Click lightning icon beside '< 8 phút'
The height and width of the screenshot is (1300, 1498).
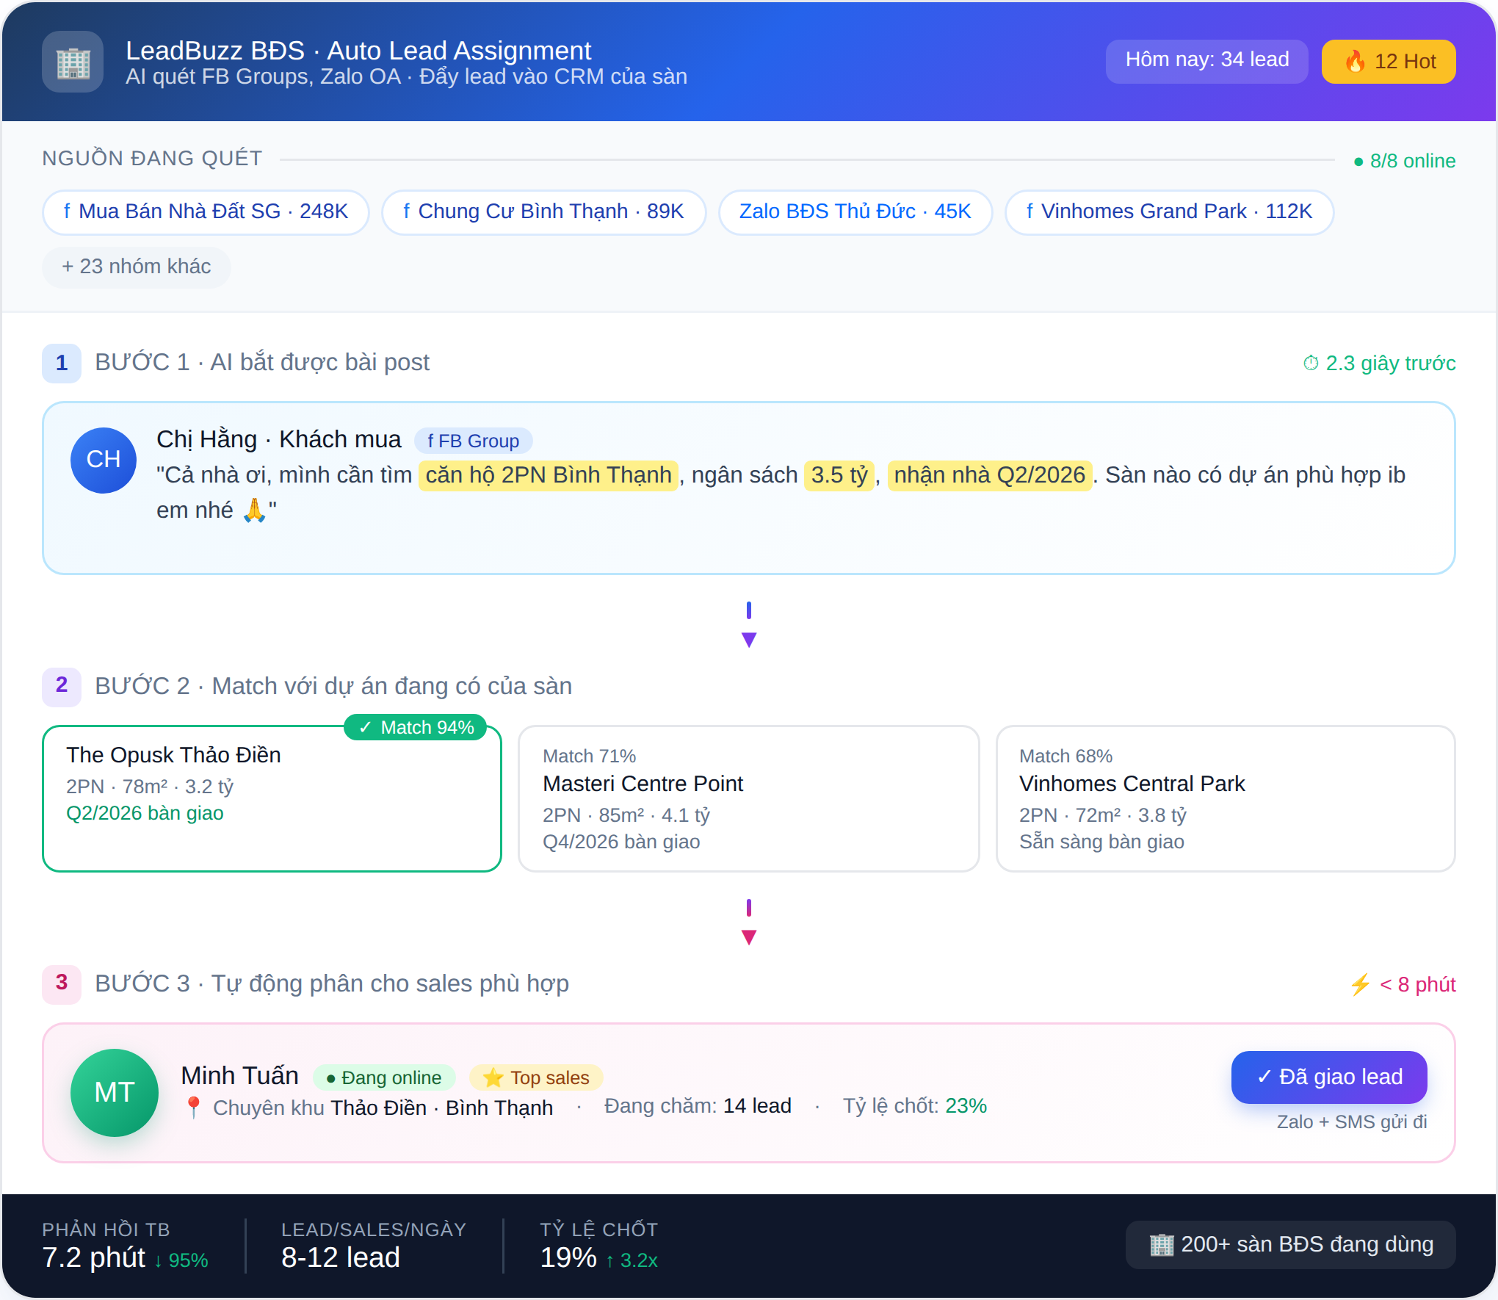[x=1360, y=984]
